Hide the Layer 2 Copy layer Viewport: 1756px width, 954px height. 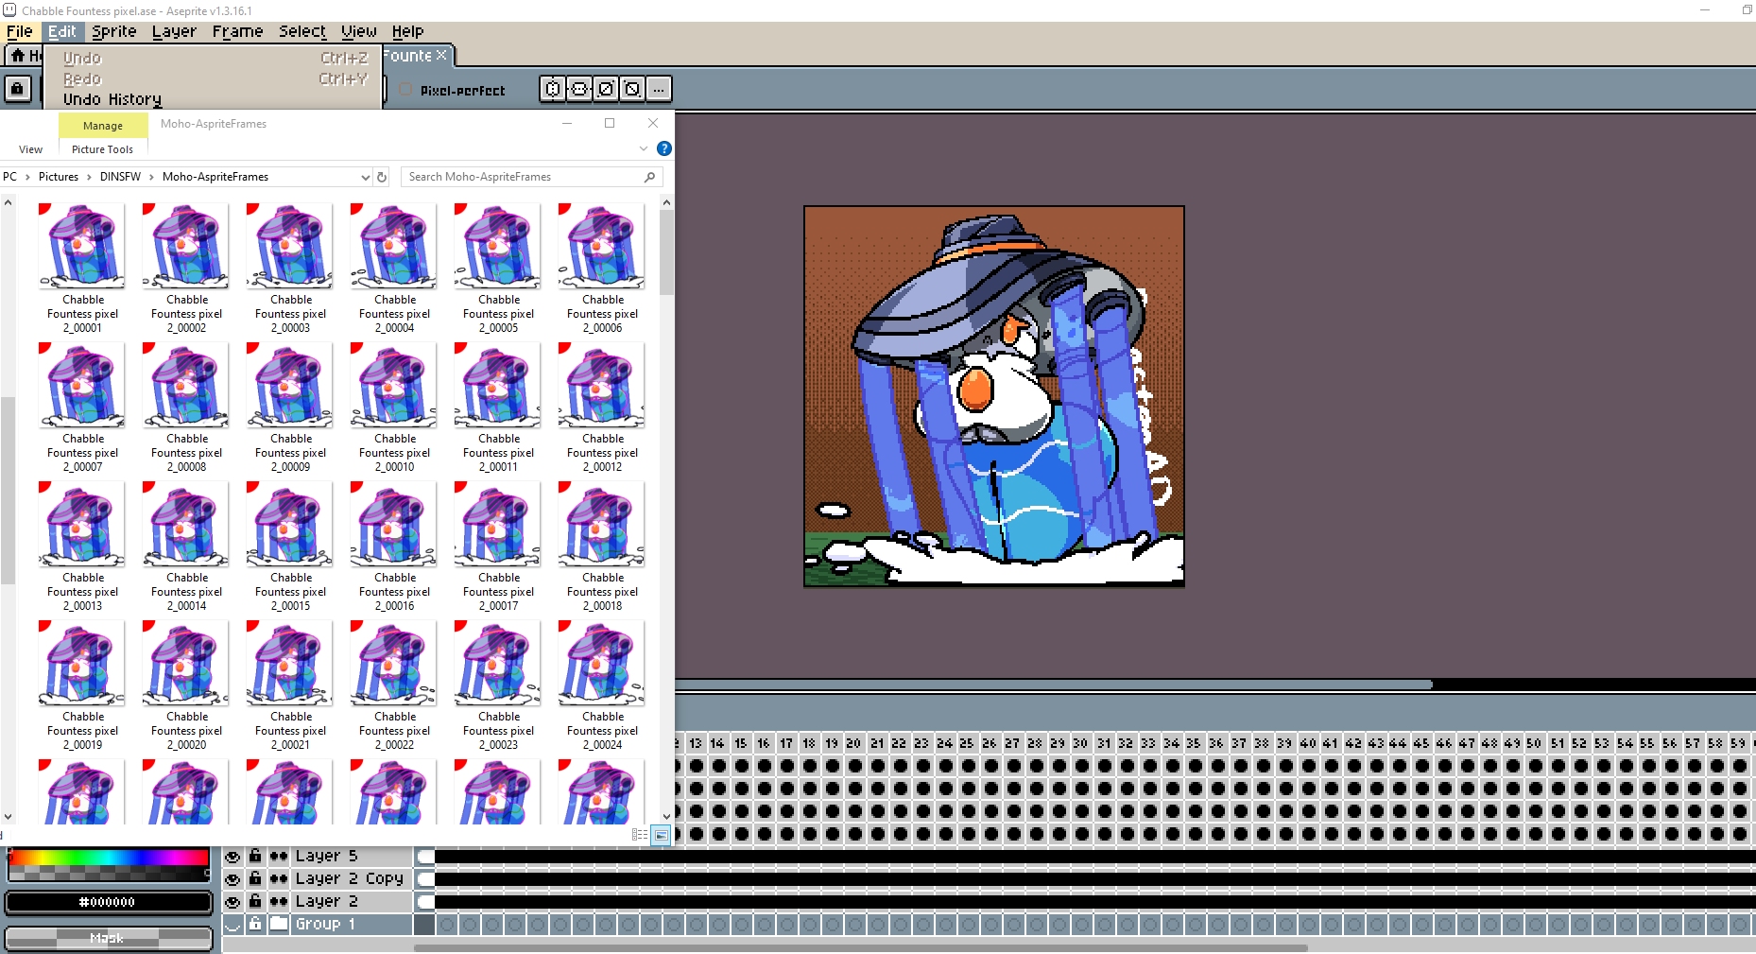click(x=232, y=879)
